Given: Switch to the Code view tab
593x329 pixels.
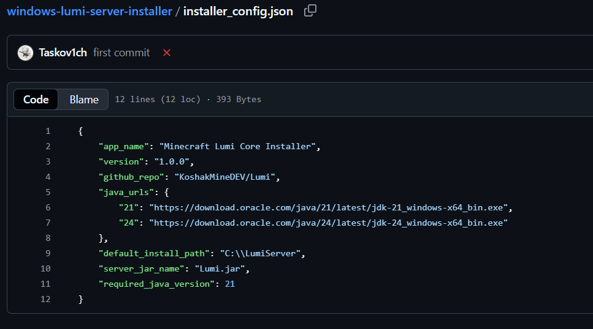Looking at the screenshot, I should [36, 99].
